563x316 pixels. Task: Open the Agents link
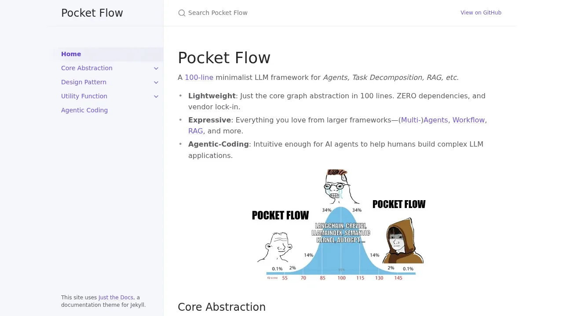(435, 120)
